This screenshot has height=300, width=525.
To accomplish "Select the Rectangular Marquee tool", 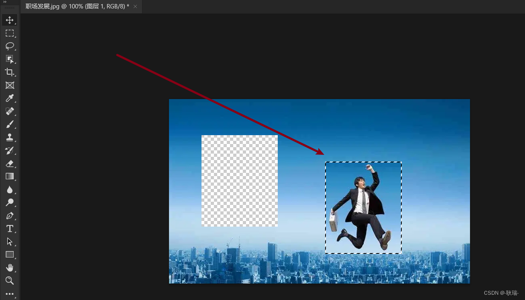I will 10,33.
